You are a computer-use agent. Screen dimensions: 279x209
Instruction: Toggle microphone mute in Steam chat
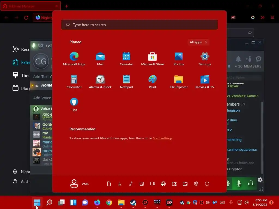coord(239,183)
